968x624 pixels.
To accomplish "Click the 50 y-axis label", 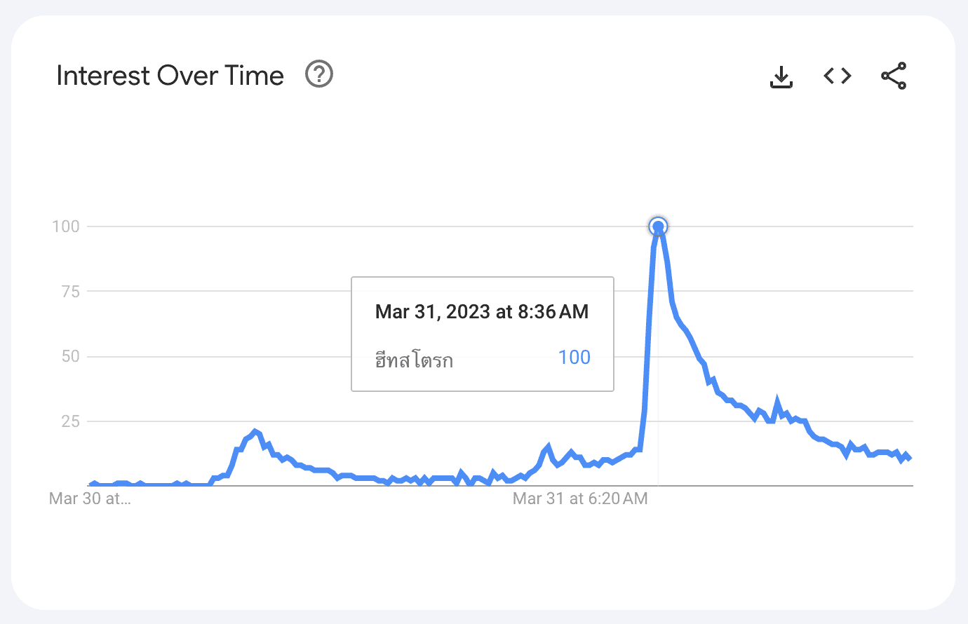I will coord(70,356).
